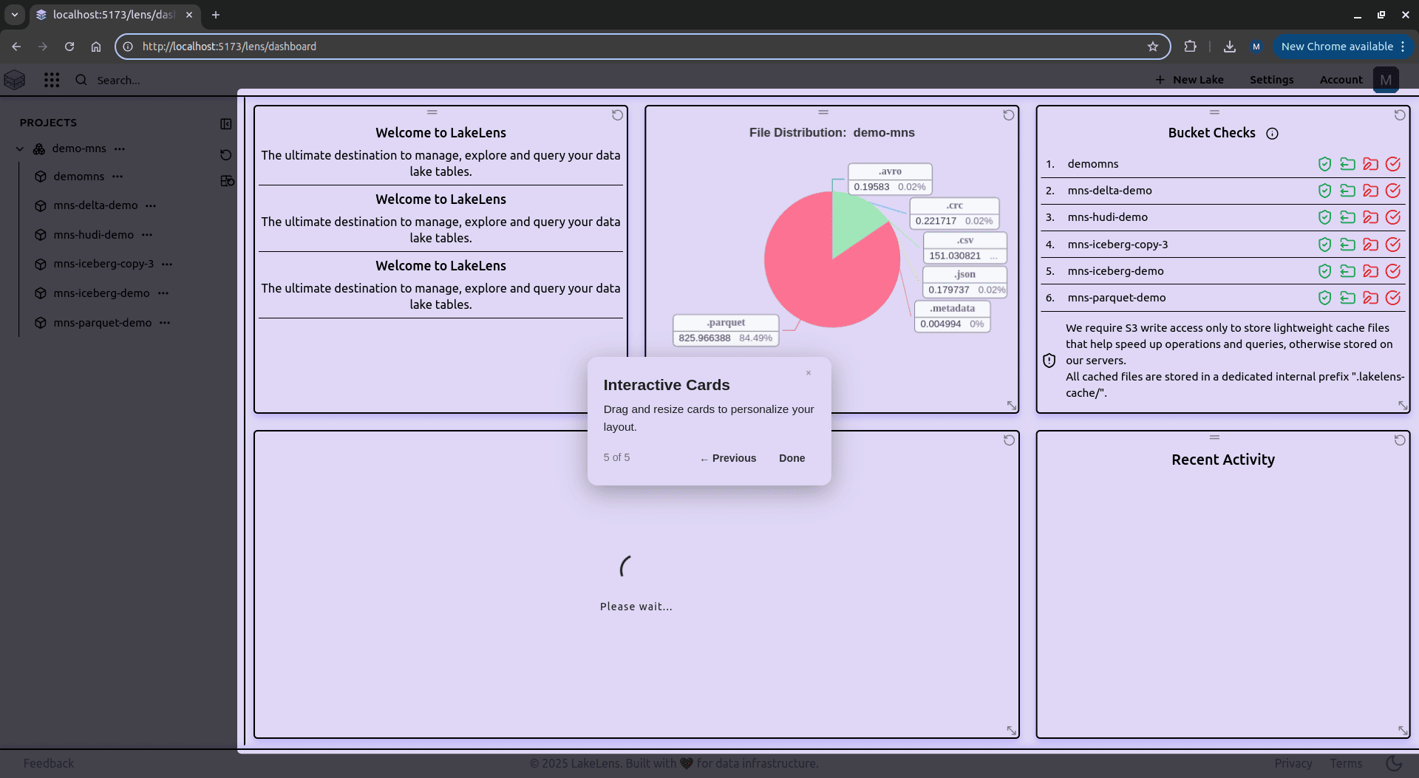Open options menu for mns-delta-demo
The height and width of the screenshot is (778, 1419).
(152, 205)
